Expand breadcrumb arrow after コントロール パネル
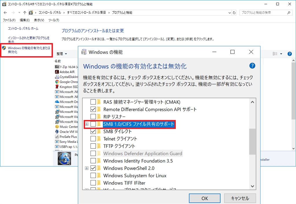Image resolution: width=296 pixels, height=204 pixels. 64,13
